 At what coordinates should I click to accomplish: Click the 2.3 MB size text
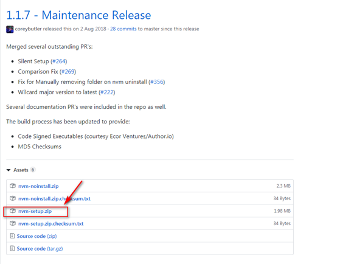tap(283, 186)
